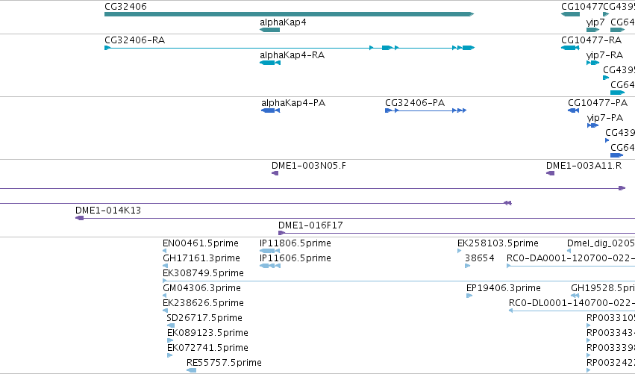
Task: Click the alphaKap4-RA transcript label
Action: click(x=292, y=55)
